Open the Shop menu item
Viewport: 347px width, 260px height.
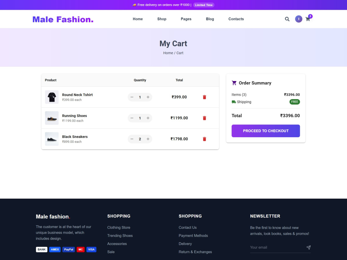pos(162,19)
